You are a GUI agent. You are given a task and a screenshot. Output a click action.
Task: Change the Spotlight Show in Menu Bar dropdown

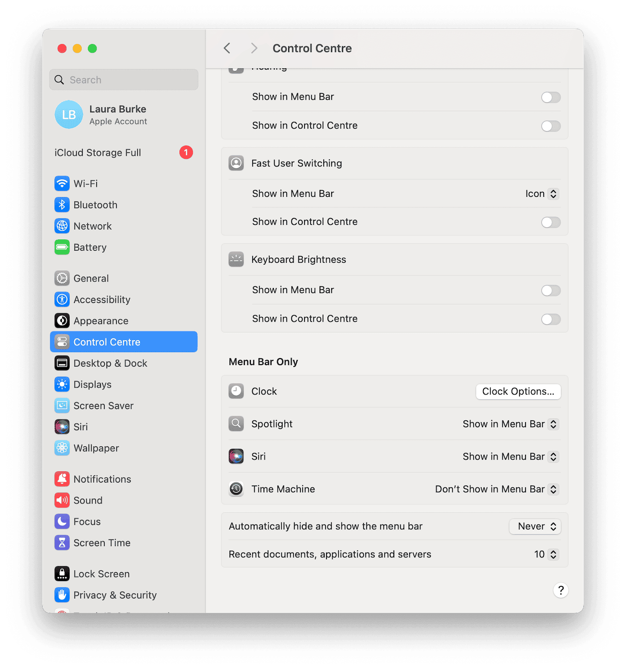click(510, 424)
